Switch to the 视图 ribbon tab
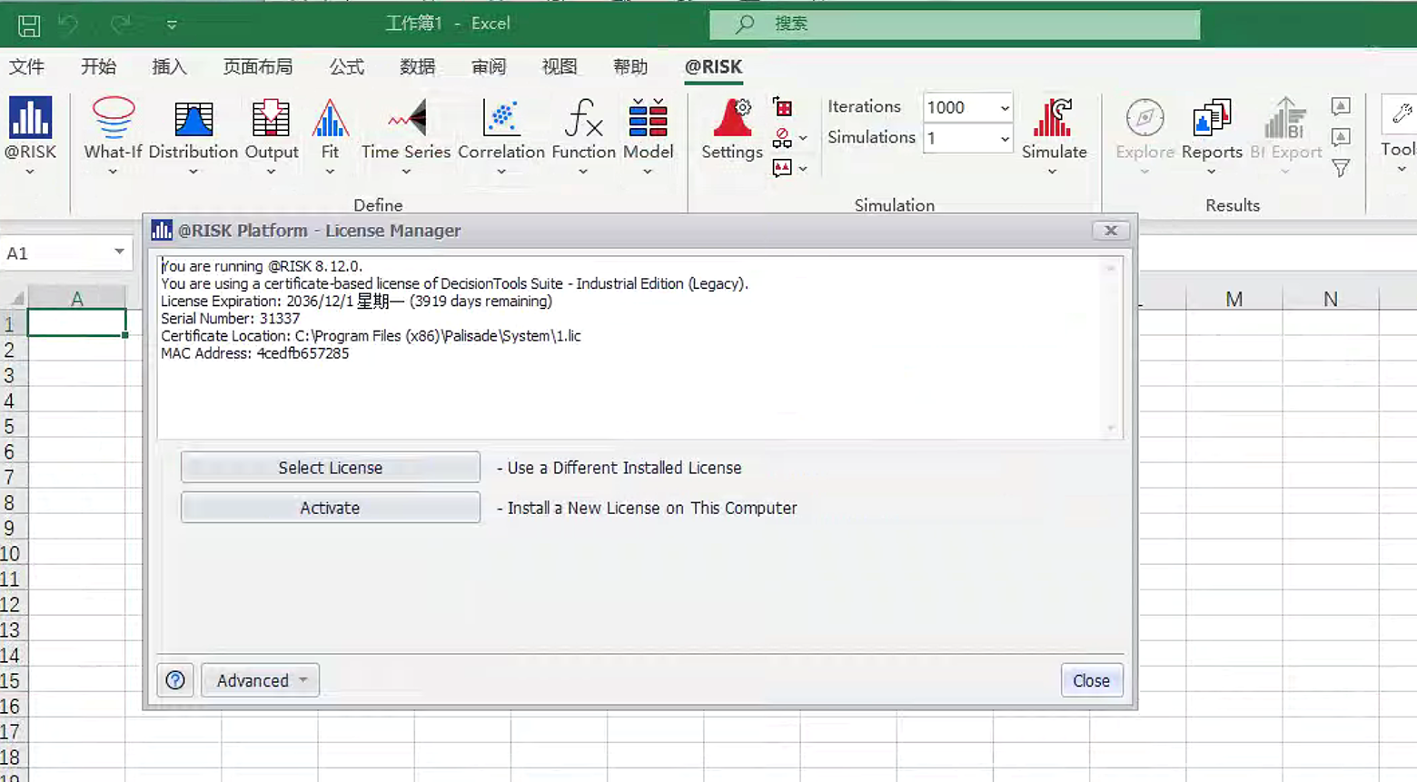 tap(560, 66)
